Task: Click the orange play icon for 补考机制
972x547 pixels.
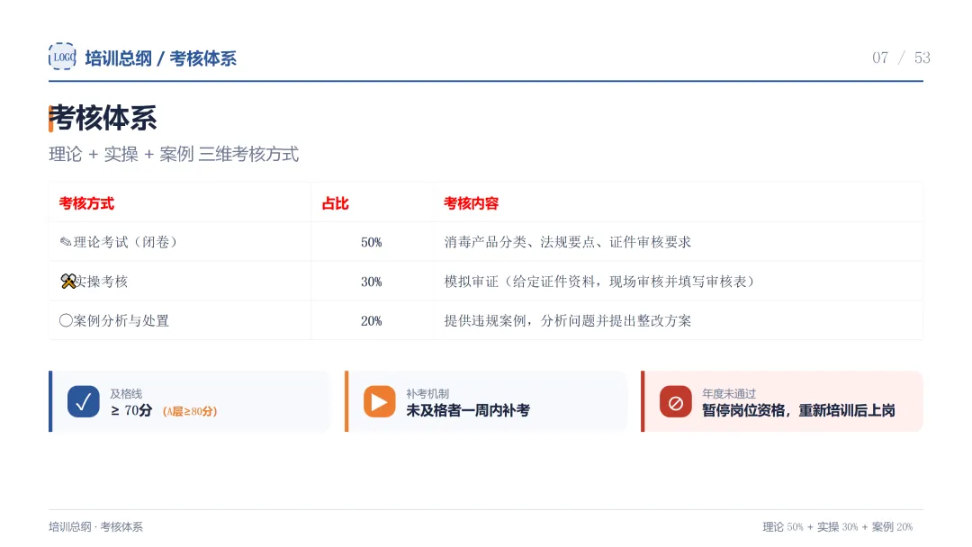Action: tap(380, 401)
